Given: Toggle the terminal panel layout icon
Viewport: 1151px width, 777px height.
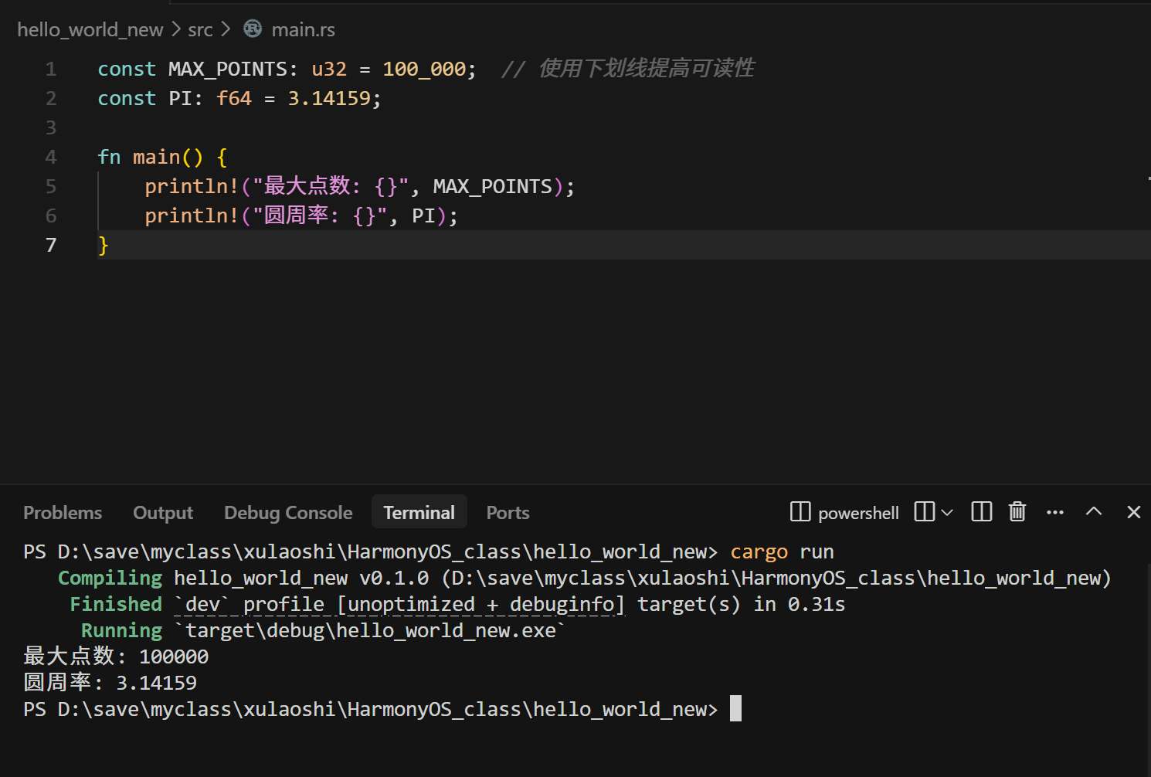Looking at the screenshot, I should [982, 512].
